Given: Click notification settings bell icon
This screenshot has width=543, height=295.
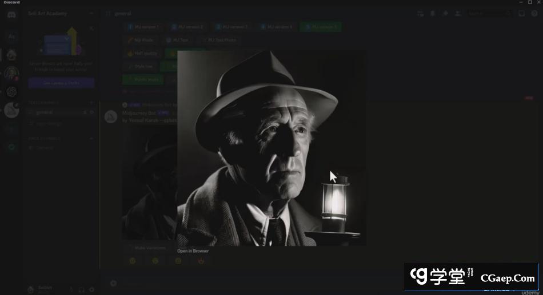Looking at the screenshot, I should [433, 13].
